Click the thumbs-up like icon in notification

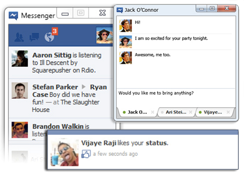pyautogui.click(x=86, y=154)
